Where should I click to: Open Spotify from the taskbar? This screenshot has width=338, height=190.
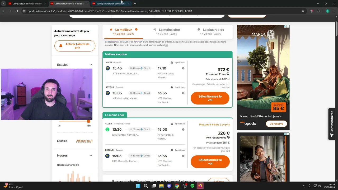click(193, 186)
